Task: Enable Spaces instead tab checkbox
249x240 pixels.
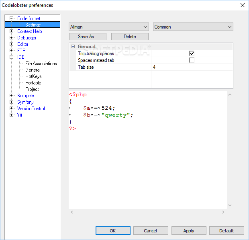Action: point(192,60)
